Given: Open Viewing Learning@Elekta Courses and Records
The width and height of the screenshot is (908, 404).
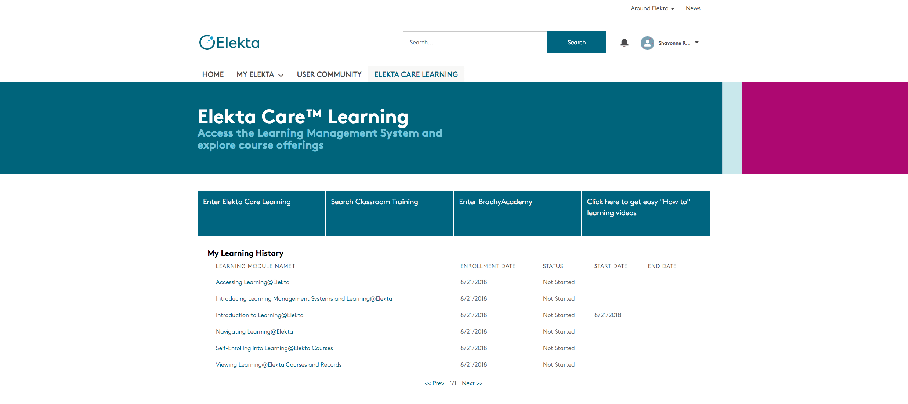Looking at the screenshot, I should click(x=279, y=364).
